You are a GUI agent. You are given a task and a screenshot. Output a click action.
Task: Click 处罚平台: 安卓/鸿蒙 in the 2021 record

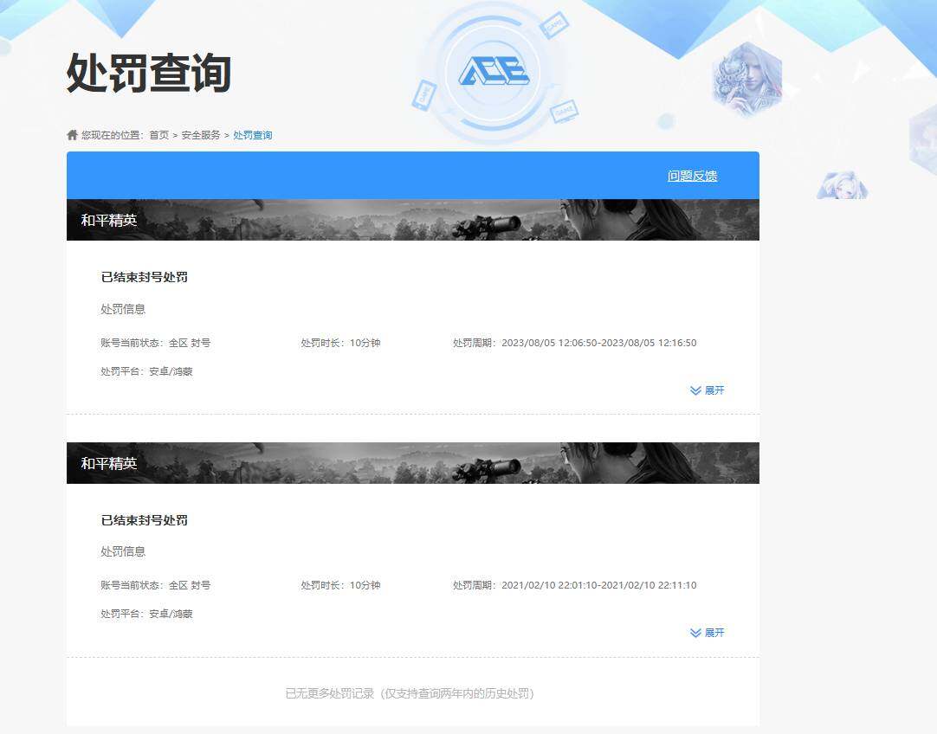[146, 614]
